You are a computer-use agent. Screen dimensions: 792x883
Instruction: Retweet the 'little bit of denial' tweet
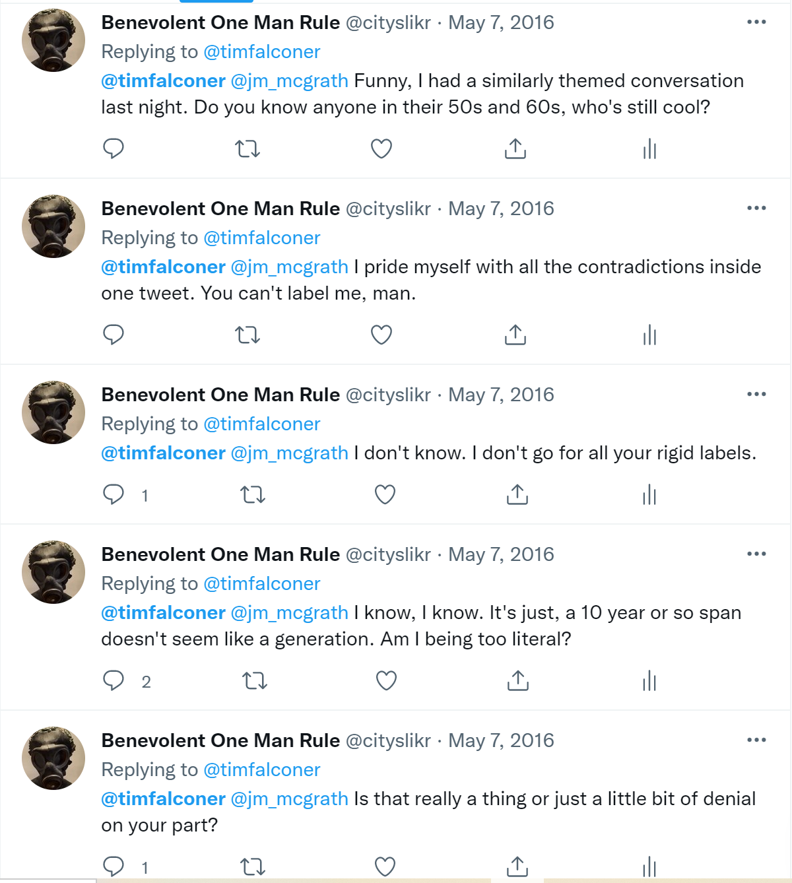253,867
